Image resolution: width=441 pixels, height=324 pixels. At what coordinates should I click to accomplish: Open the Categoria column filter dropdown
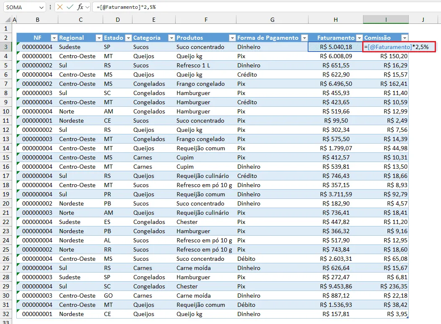coord(171,38)
